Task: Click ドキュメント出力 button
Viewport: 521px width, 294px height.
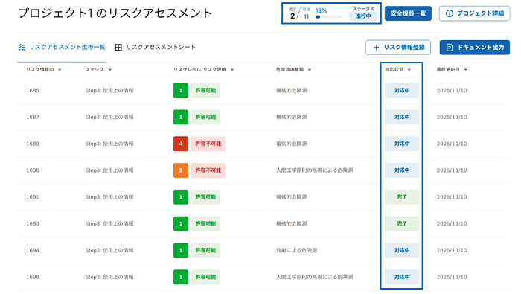Action: 475,47
